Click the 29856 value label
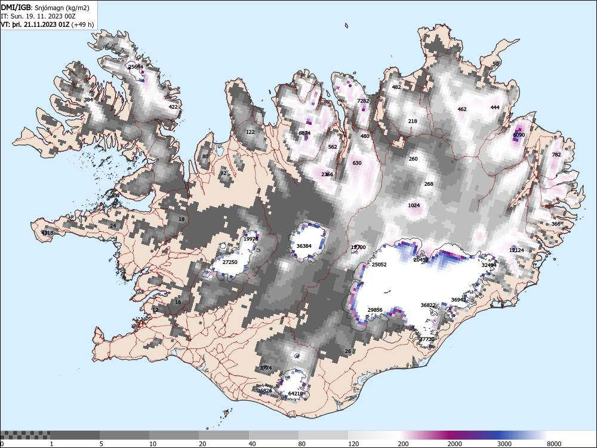Viewport: 597px width, 448px height. tap(375, 309)
